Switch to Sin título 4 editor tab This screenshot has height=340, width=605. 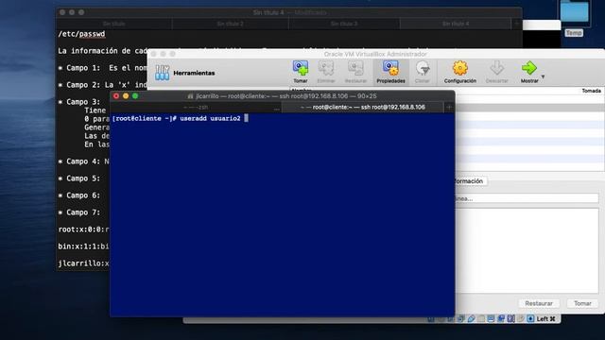(456, 24)
